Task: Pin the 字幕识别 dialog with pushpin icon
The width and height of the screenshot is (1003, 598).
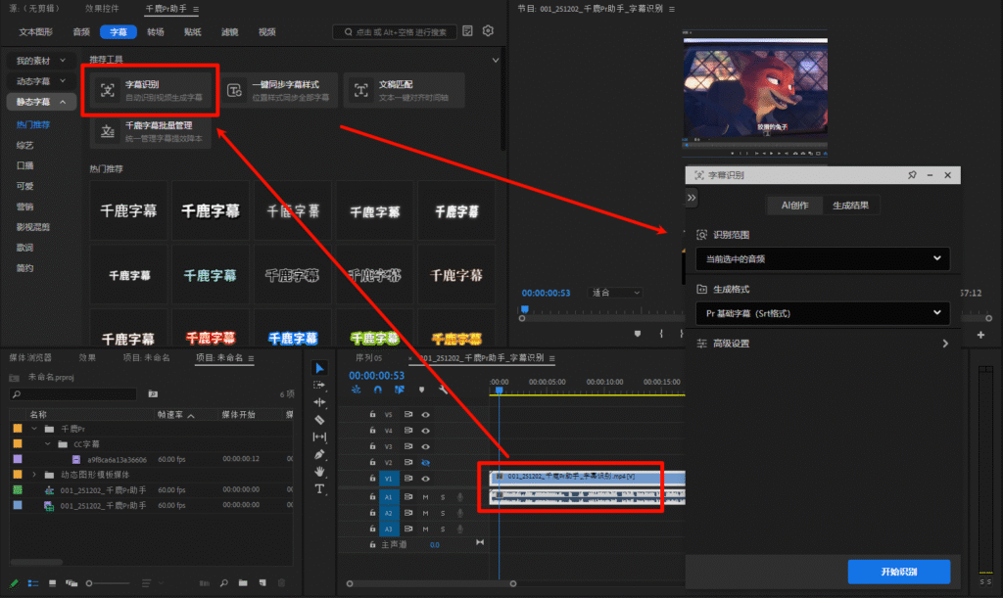Action: point(912,175)
